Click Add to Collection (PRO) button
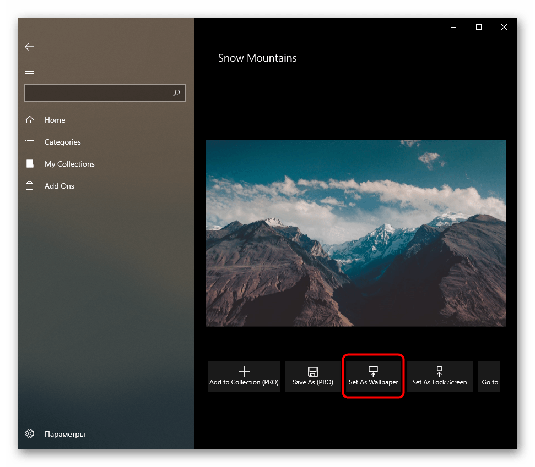The image size is (535, 467). click(x=244, y=376)
